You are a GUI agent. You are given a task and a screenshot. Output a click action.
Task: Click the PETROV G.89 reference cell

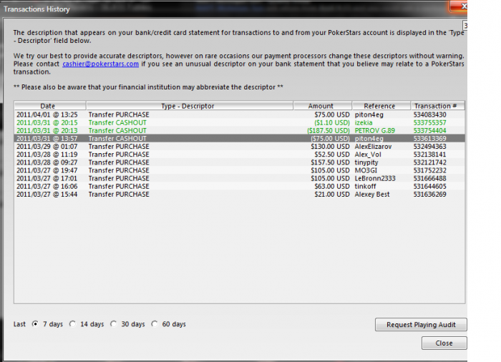click(375, 131)
